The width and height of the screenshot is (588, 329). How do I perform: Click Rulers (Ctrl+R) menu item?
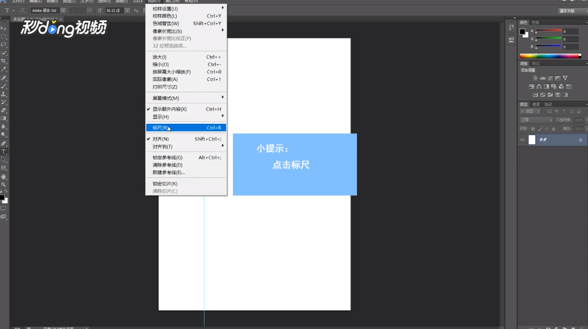pyautogui.click(x=186, y=128)
